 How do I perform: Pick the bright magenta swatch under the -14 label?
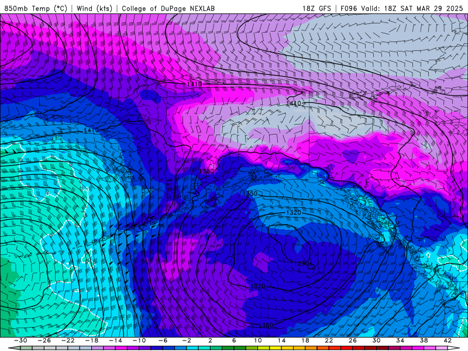pos(121,347)
